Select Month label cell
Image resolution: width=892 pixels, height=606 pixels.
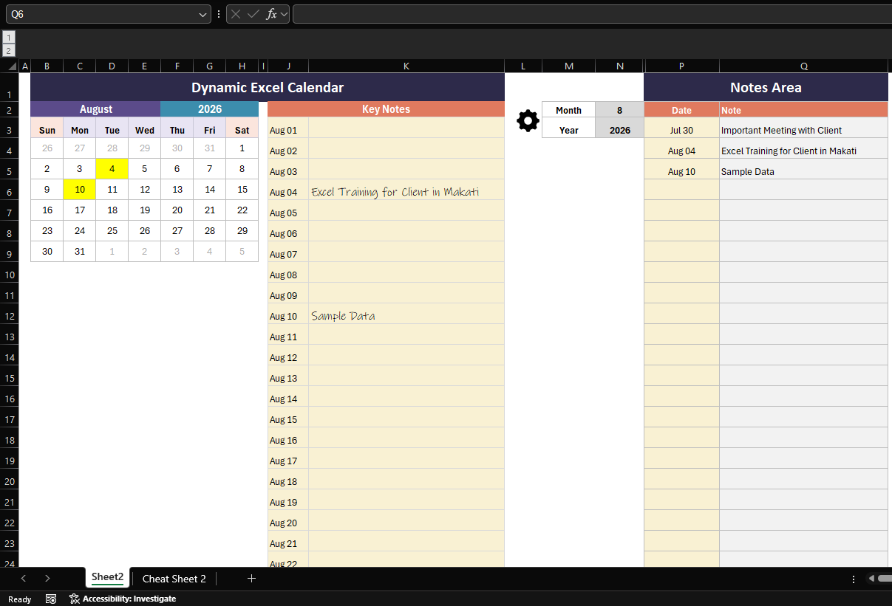[569, 110]
